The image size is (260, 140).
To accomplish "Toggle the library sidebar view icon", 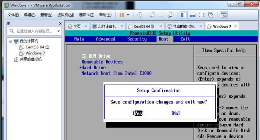I will (x=183, y=15).
